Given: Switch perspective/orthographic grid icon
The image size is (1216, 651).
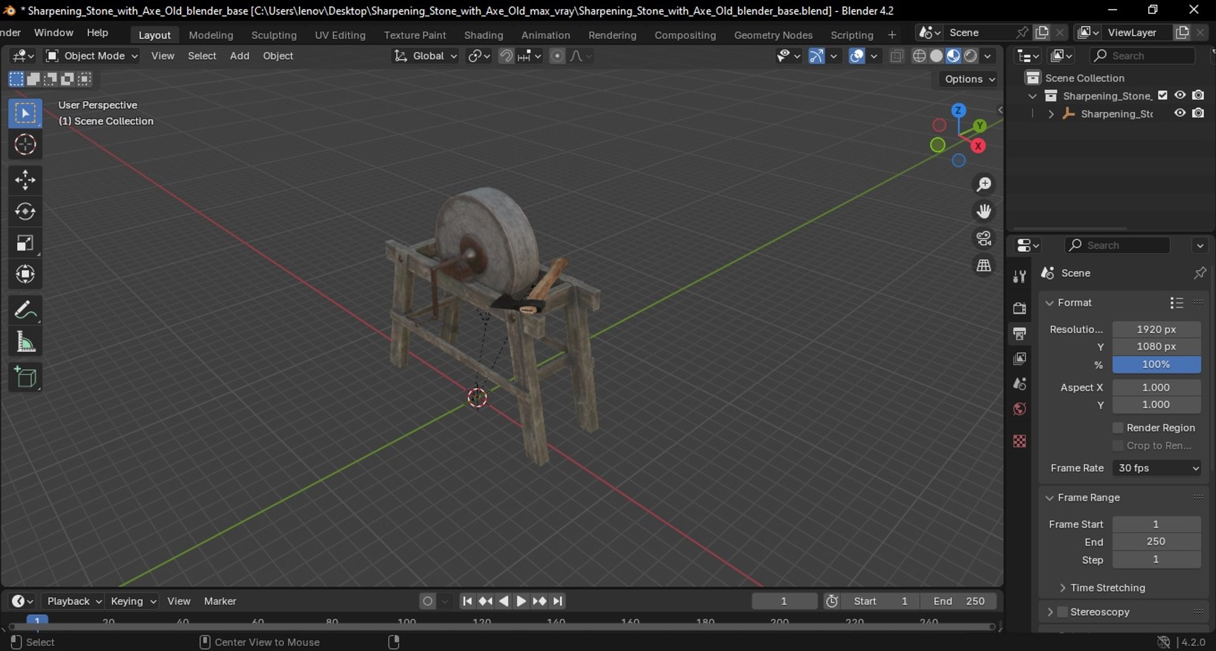Looking at the screenshot, I should pyautogui.click(x=984, y=266).
